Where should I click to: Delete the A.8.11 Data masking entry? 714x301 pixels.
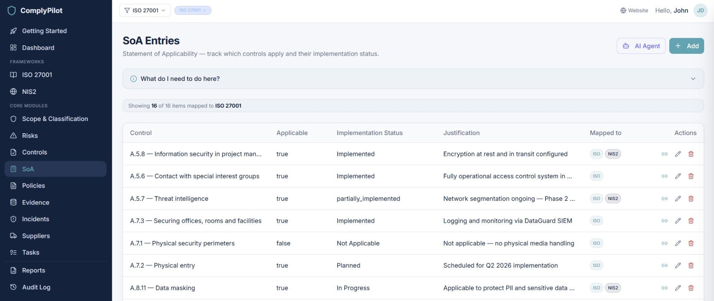click(x=691, y=288)
